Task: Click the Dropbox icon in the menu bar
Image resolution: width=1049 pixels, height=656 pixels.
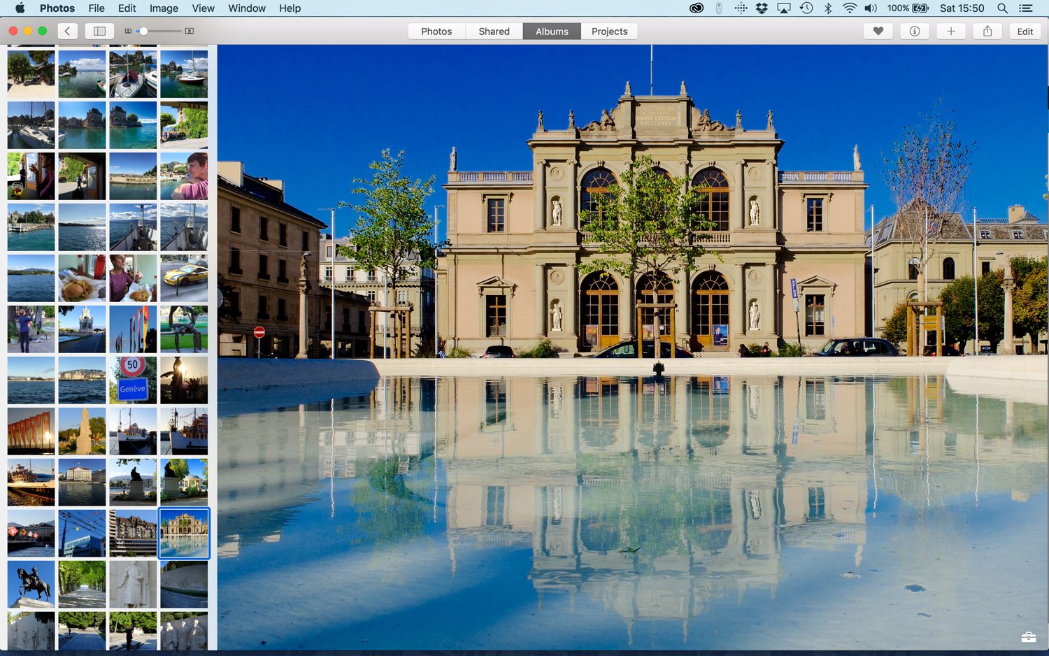Action: (761, 8)
